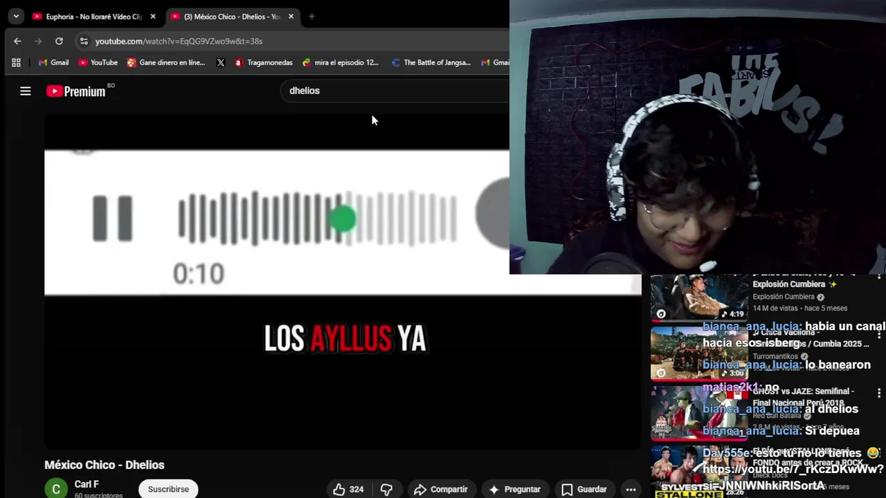Open more actions three-dot menu below video
The image size is (886, 498).
(x=631, y=489)
